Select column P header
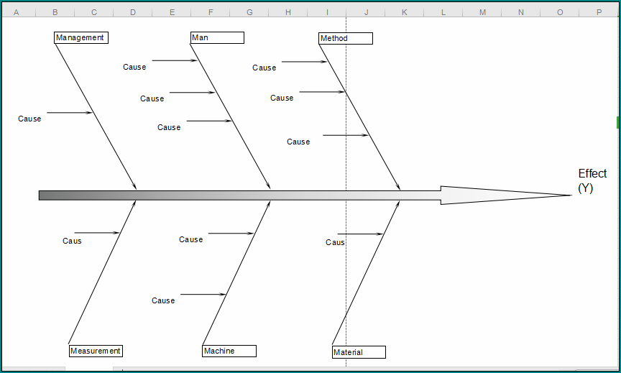621x373 pixels. (599, 12)
